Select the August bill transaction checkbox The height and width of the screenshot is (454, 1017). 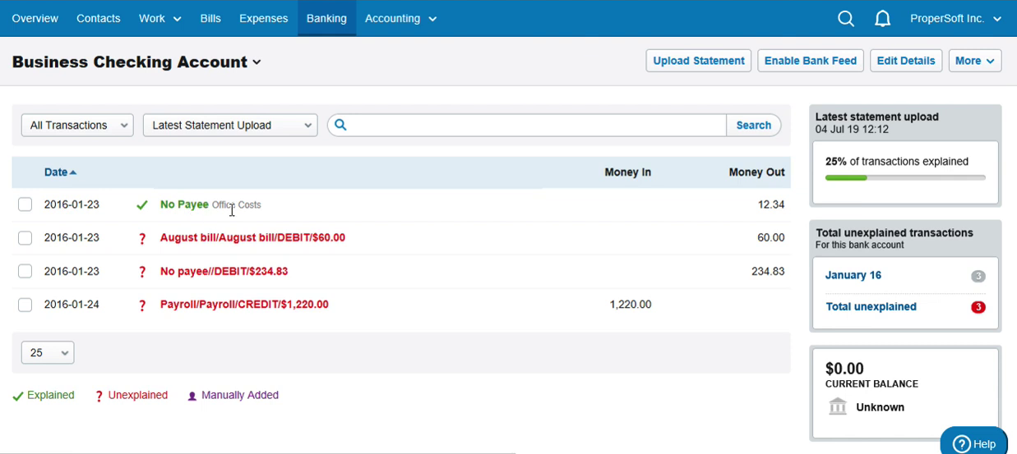coord(25,238)
